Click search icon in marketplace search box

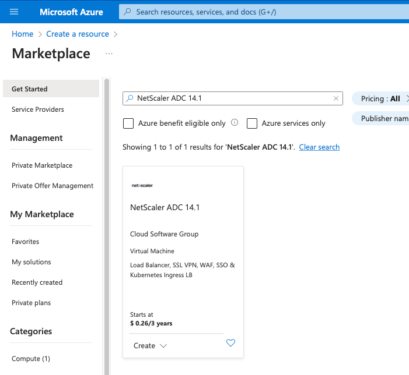click(x=130, y=98)
